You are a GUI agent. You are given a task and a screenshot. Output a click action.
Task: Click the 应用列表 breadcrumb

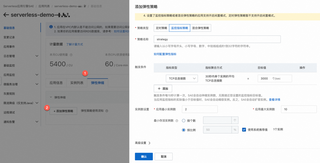[44, 6]
